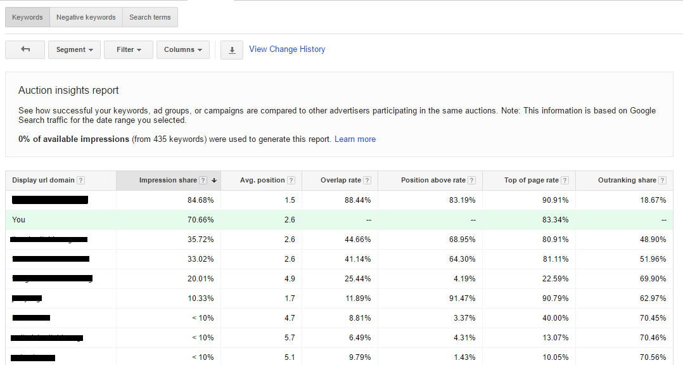Click overlap rate value 25.44%

357,279
